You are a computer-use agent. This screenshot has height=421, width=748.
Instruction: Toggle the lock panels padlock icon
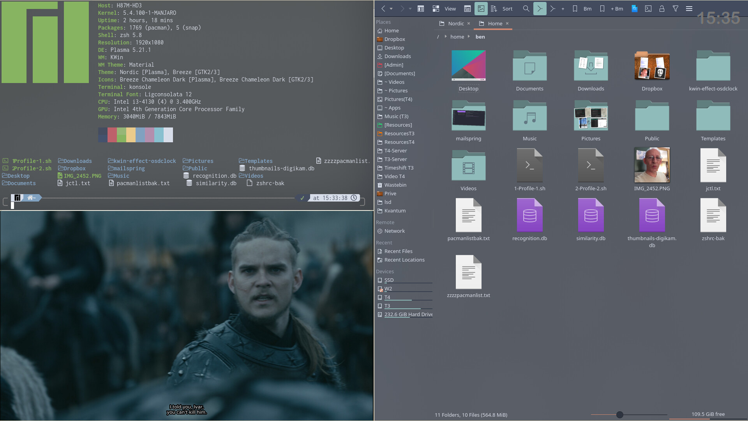click(662, 9)
